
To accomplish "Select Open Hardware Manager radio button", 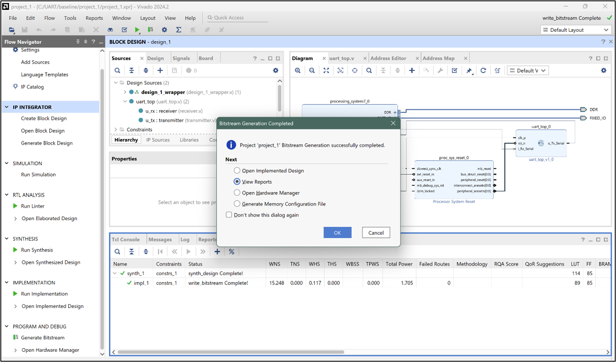I will coord(237,193).
